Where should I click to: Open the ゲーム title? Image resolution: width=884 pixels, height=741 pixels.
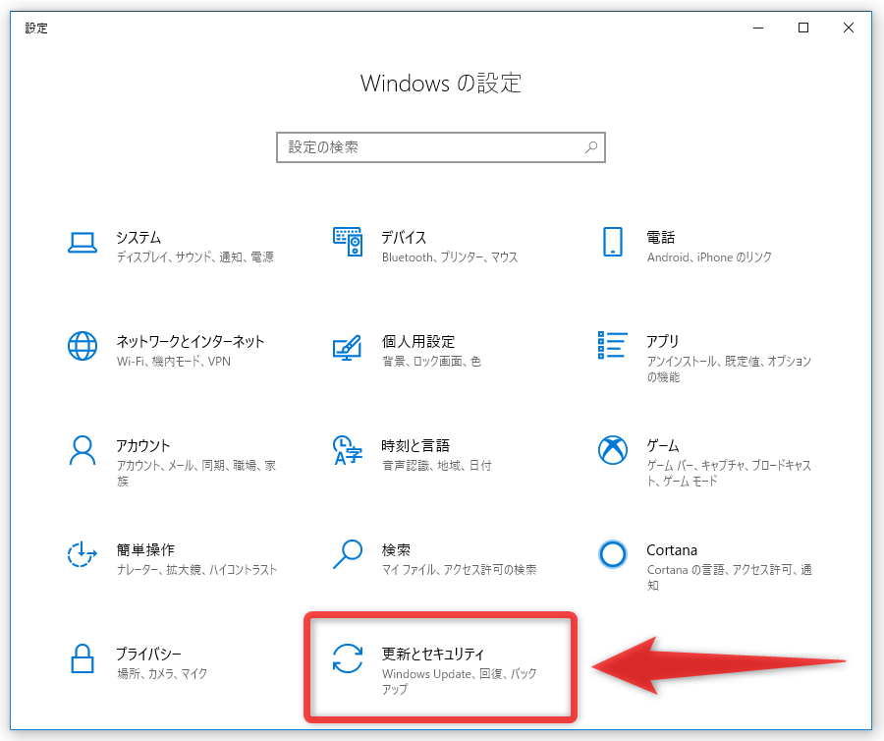click(663, 445)
